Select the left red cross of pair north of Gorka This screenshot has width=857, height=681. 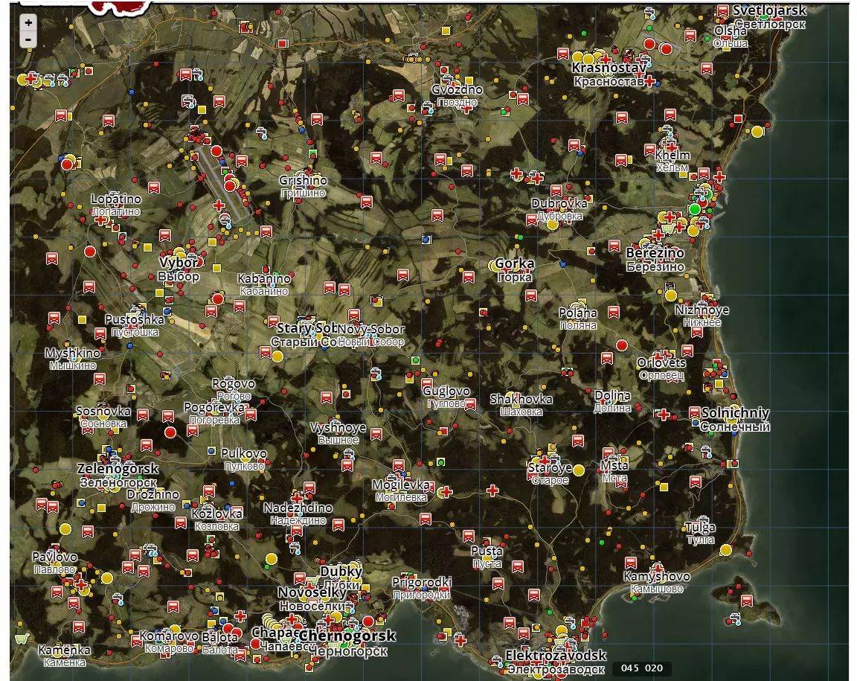click(516, 174)
